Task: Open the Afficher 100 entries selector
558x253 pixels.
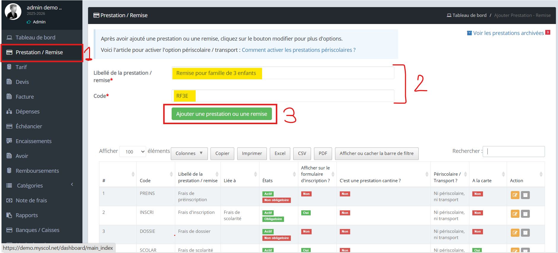Action: [x=133, y=152]
